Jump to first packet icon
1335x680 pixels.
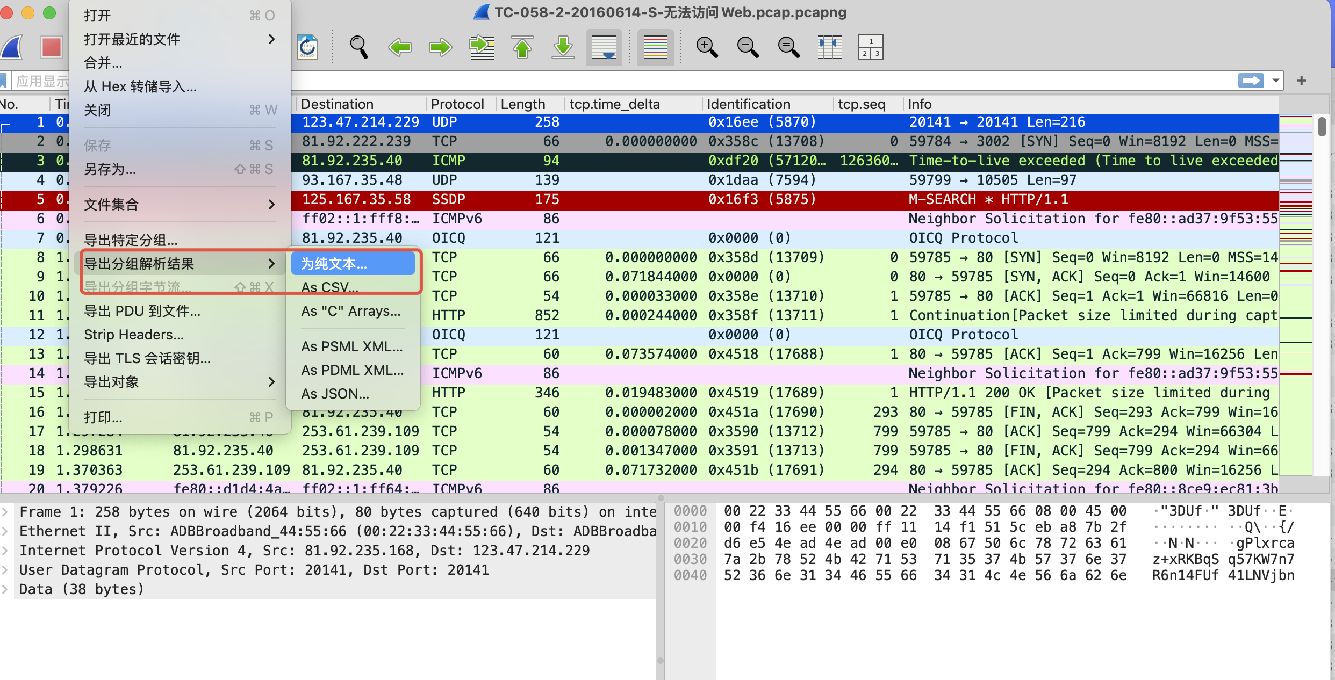point(522,47)
